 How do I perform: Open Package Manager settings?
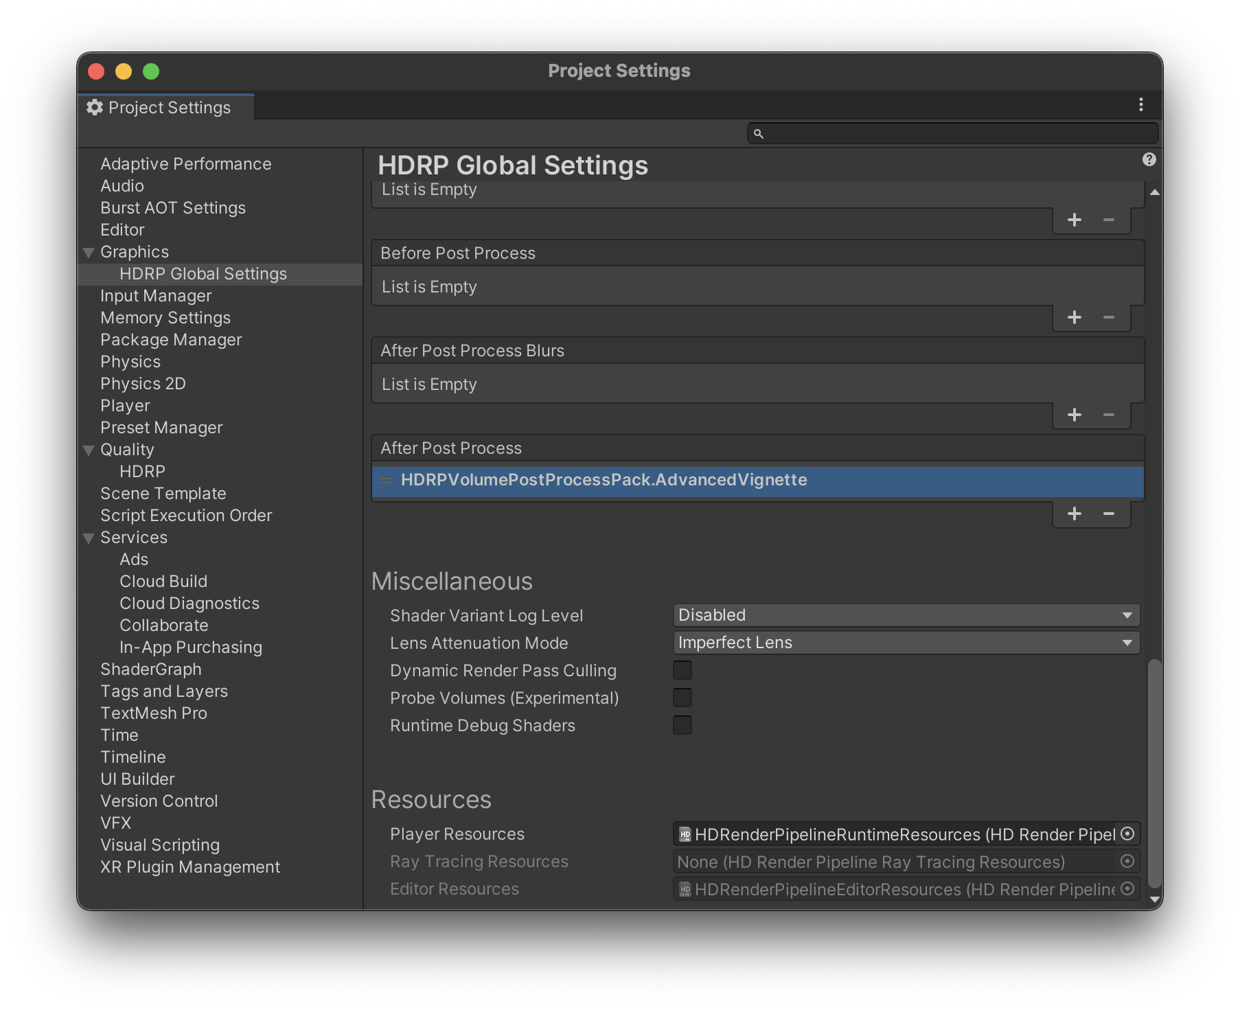click(x=171, y=340)
